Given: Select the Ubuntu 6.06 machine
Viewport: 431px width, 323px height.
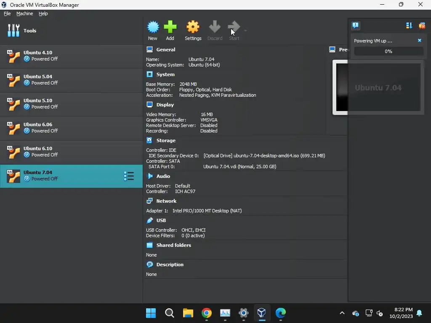Looking at the screenshot, I should click(72, 128).
